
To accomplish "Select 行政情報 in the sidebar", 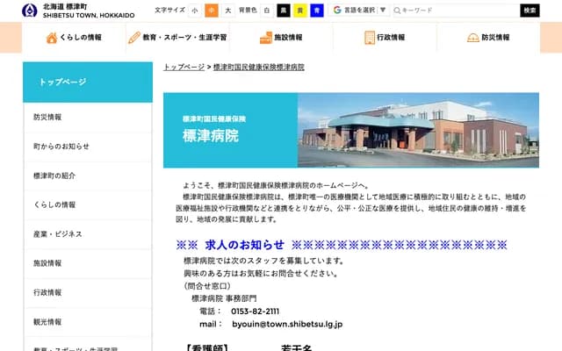I will (88, 292).
